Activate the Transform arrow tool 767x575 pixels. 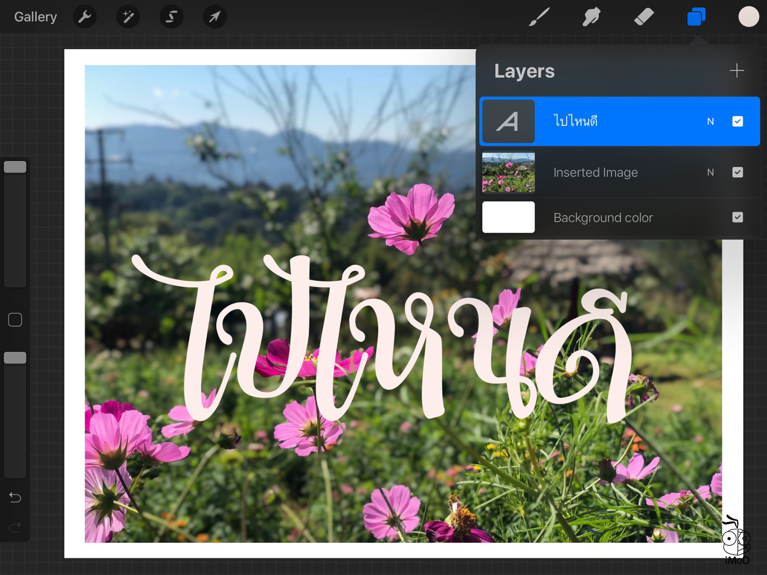coord(215,16)
